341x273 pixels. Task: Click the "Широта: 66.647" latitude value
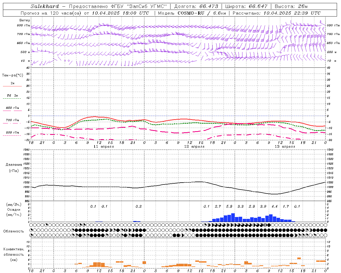[246, 6]
